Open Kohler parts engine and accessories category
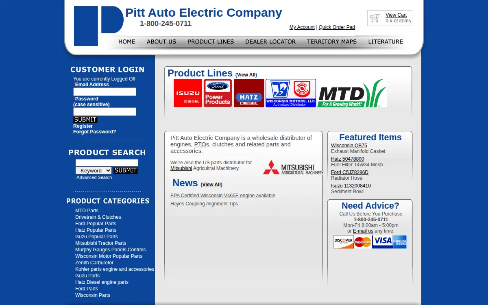The height and width of the screenshot is (305, 488). pyautogui.click(x=115, y=269)
